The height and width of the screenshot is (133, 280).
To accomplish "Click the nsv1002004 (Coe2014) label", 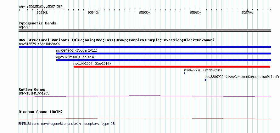I will click(x=92, y=64).
